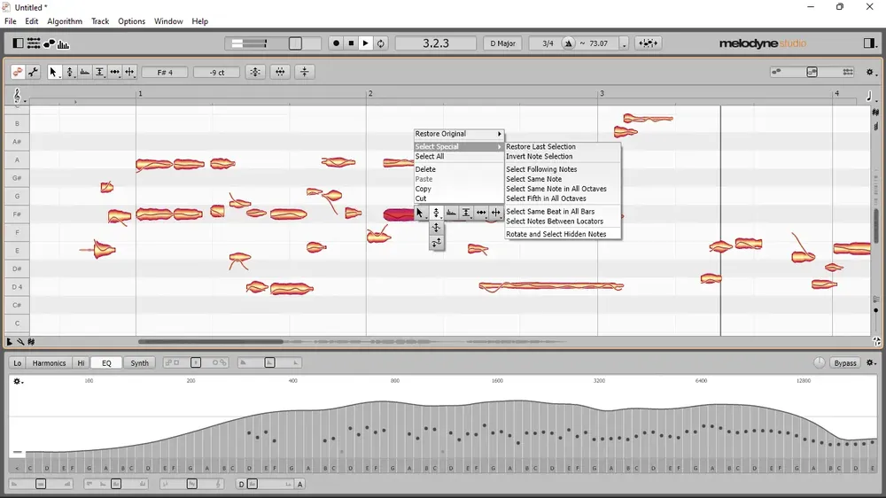Adjust the main volume slider handle

tap(295, 43)
